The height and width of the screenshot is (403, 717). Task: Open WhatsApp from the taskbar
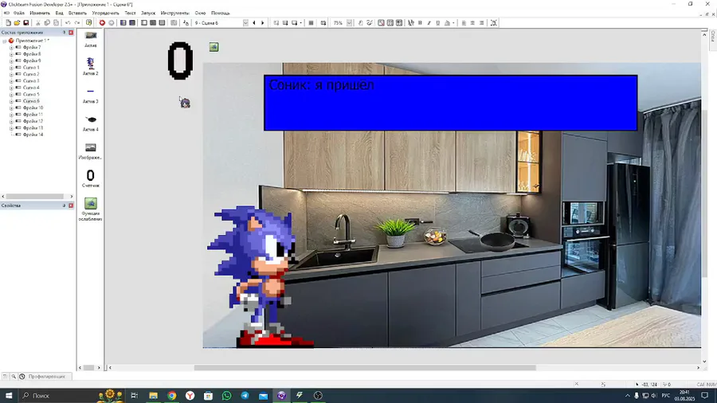(x=226, y=396)
